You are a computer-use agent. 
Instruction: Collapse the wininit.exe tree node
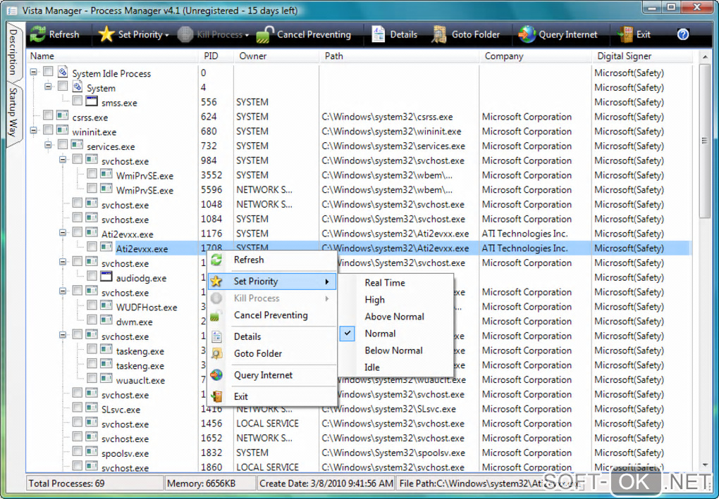tap(33, 130)
